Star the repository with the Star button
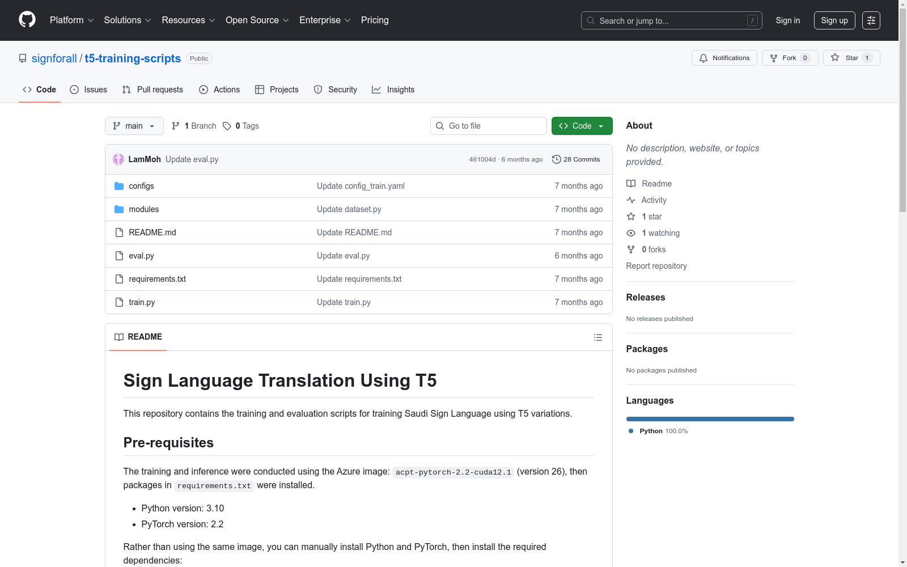 click(x=851, y=58)
